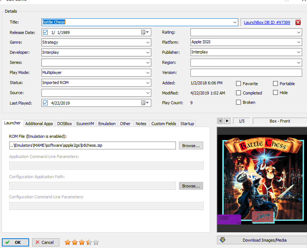Switch to the Additional Apps tab

(x=39, y=124)
